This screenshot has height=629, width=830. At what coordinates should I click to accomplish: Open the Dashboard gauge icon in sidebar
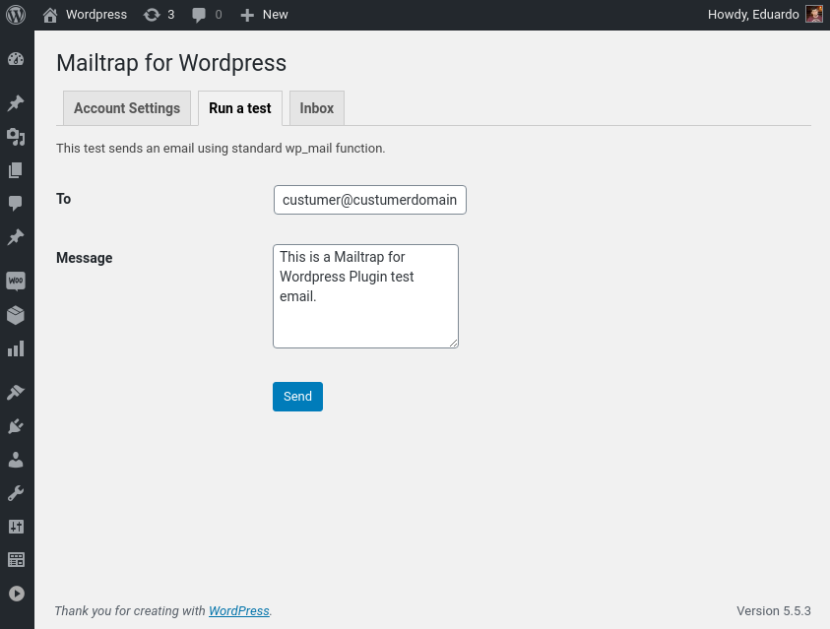(16, 59)
